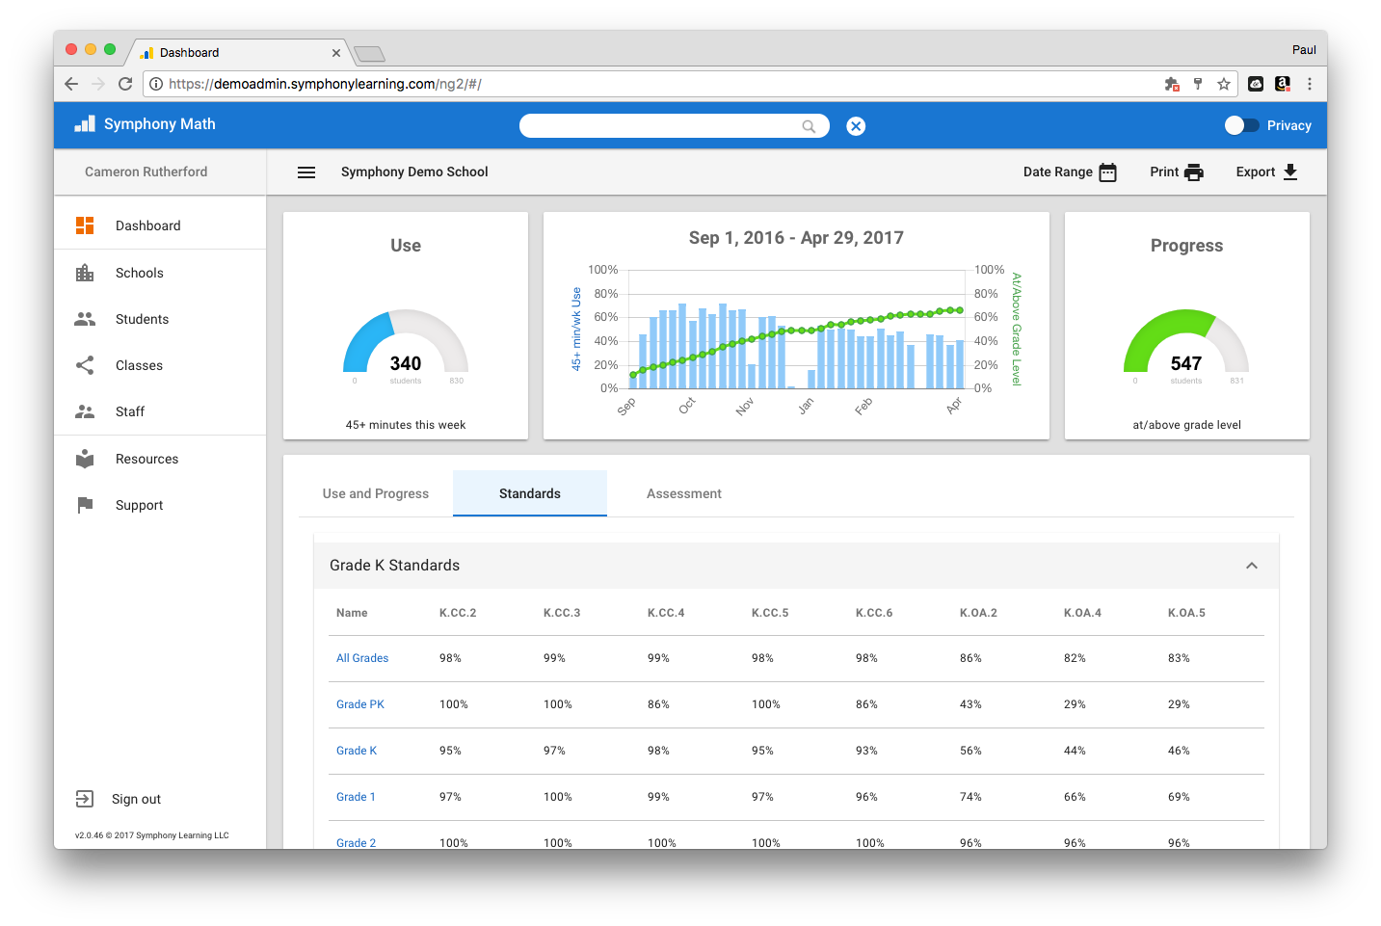Click the Name column header
1381x926 pixels.
point(352,613)
